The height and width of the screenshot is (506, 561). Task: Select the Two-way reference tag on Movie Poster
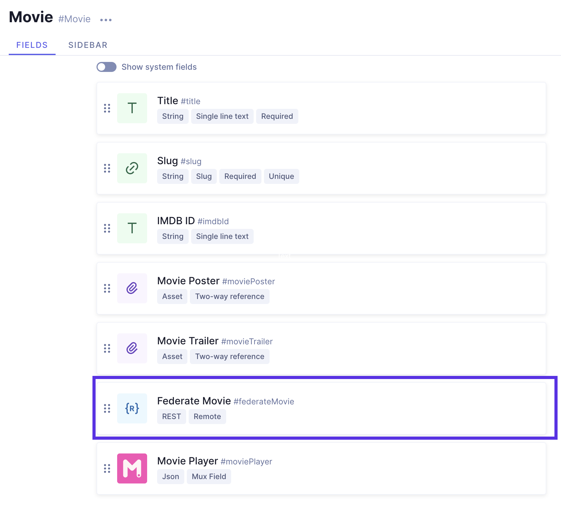coord(230,296)
